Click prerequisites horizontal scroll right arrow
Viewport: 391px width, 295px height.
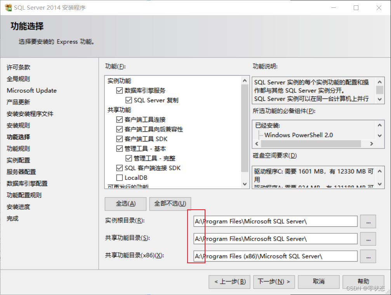(x=372, y=144)
